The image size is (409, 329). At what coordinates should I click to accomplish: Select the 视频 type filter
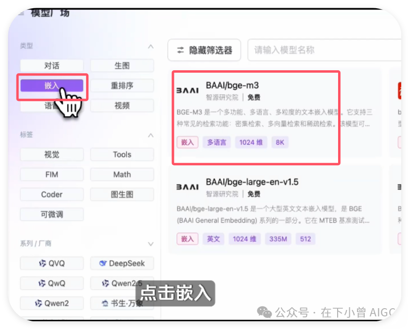click(122, 106)
